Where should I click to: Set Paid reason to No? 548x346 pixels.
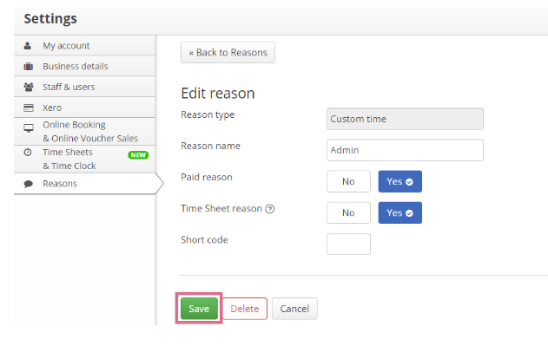pos(348,181)
